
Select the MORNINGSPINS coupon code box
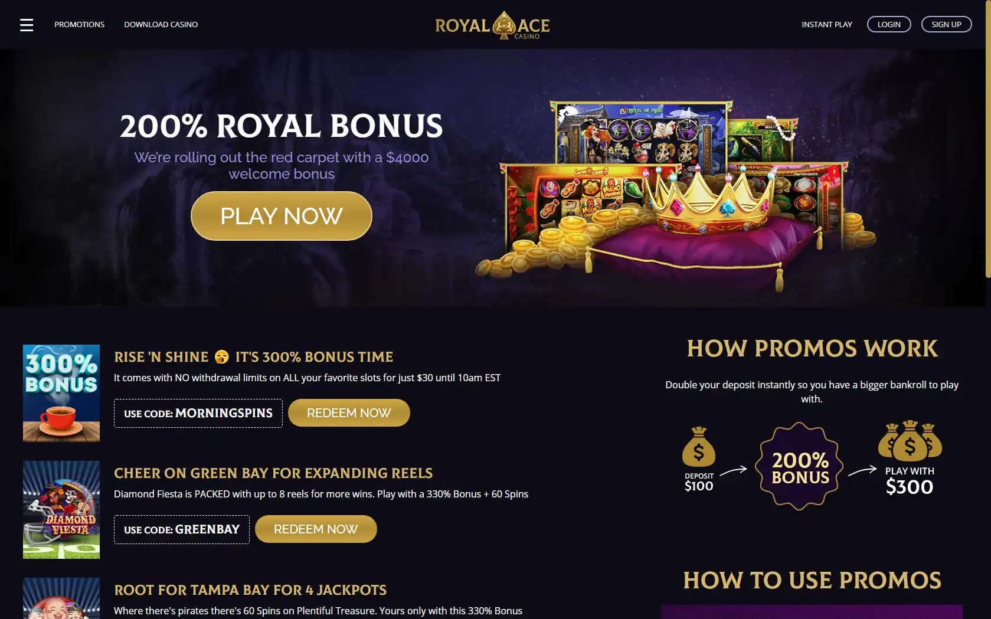point(198,413)
